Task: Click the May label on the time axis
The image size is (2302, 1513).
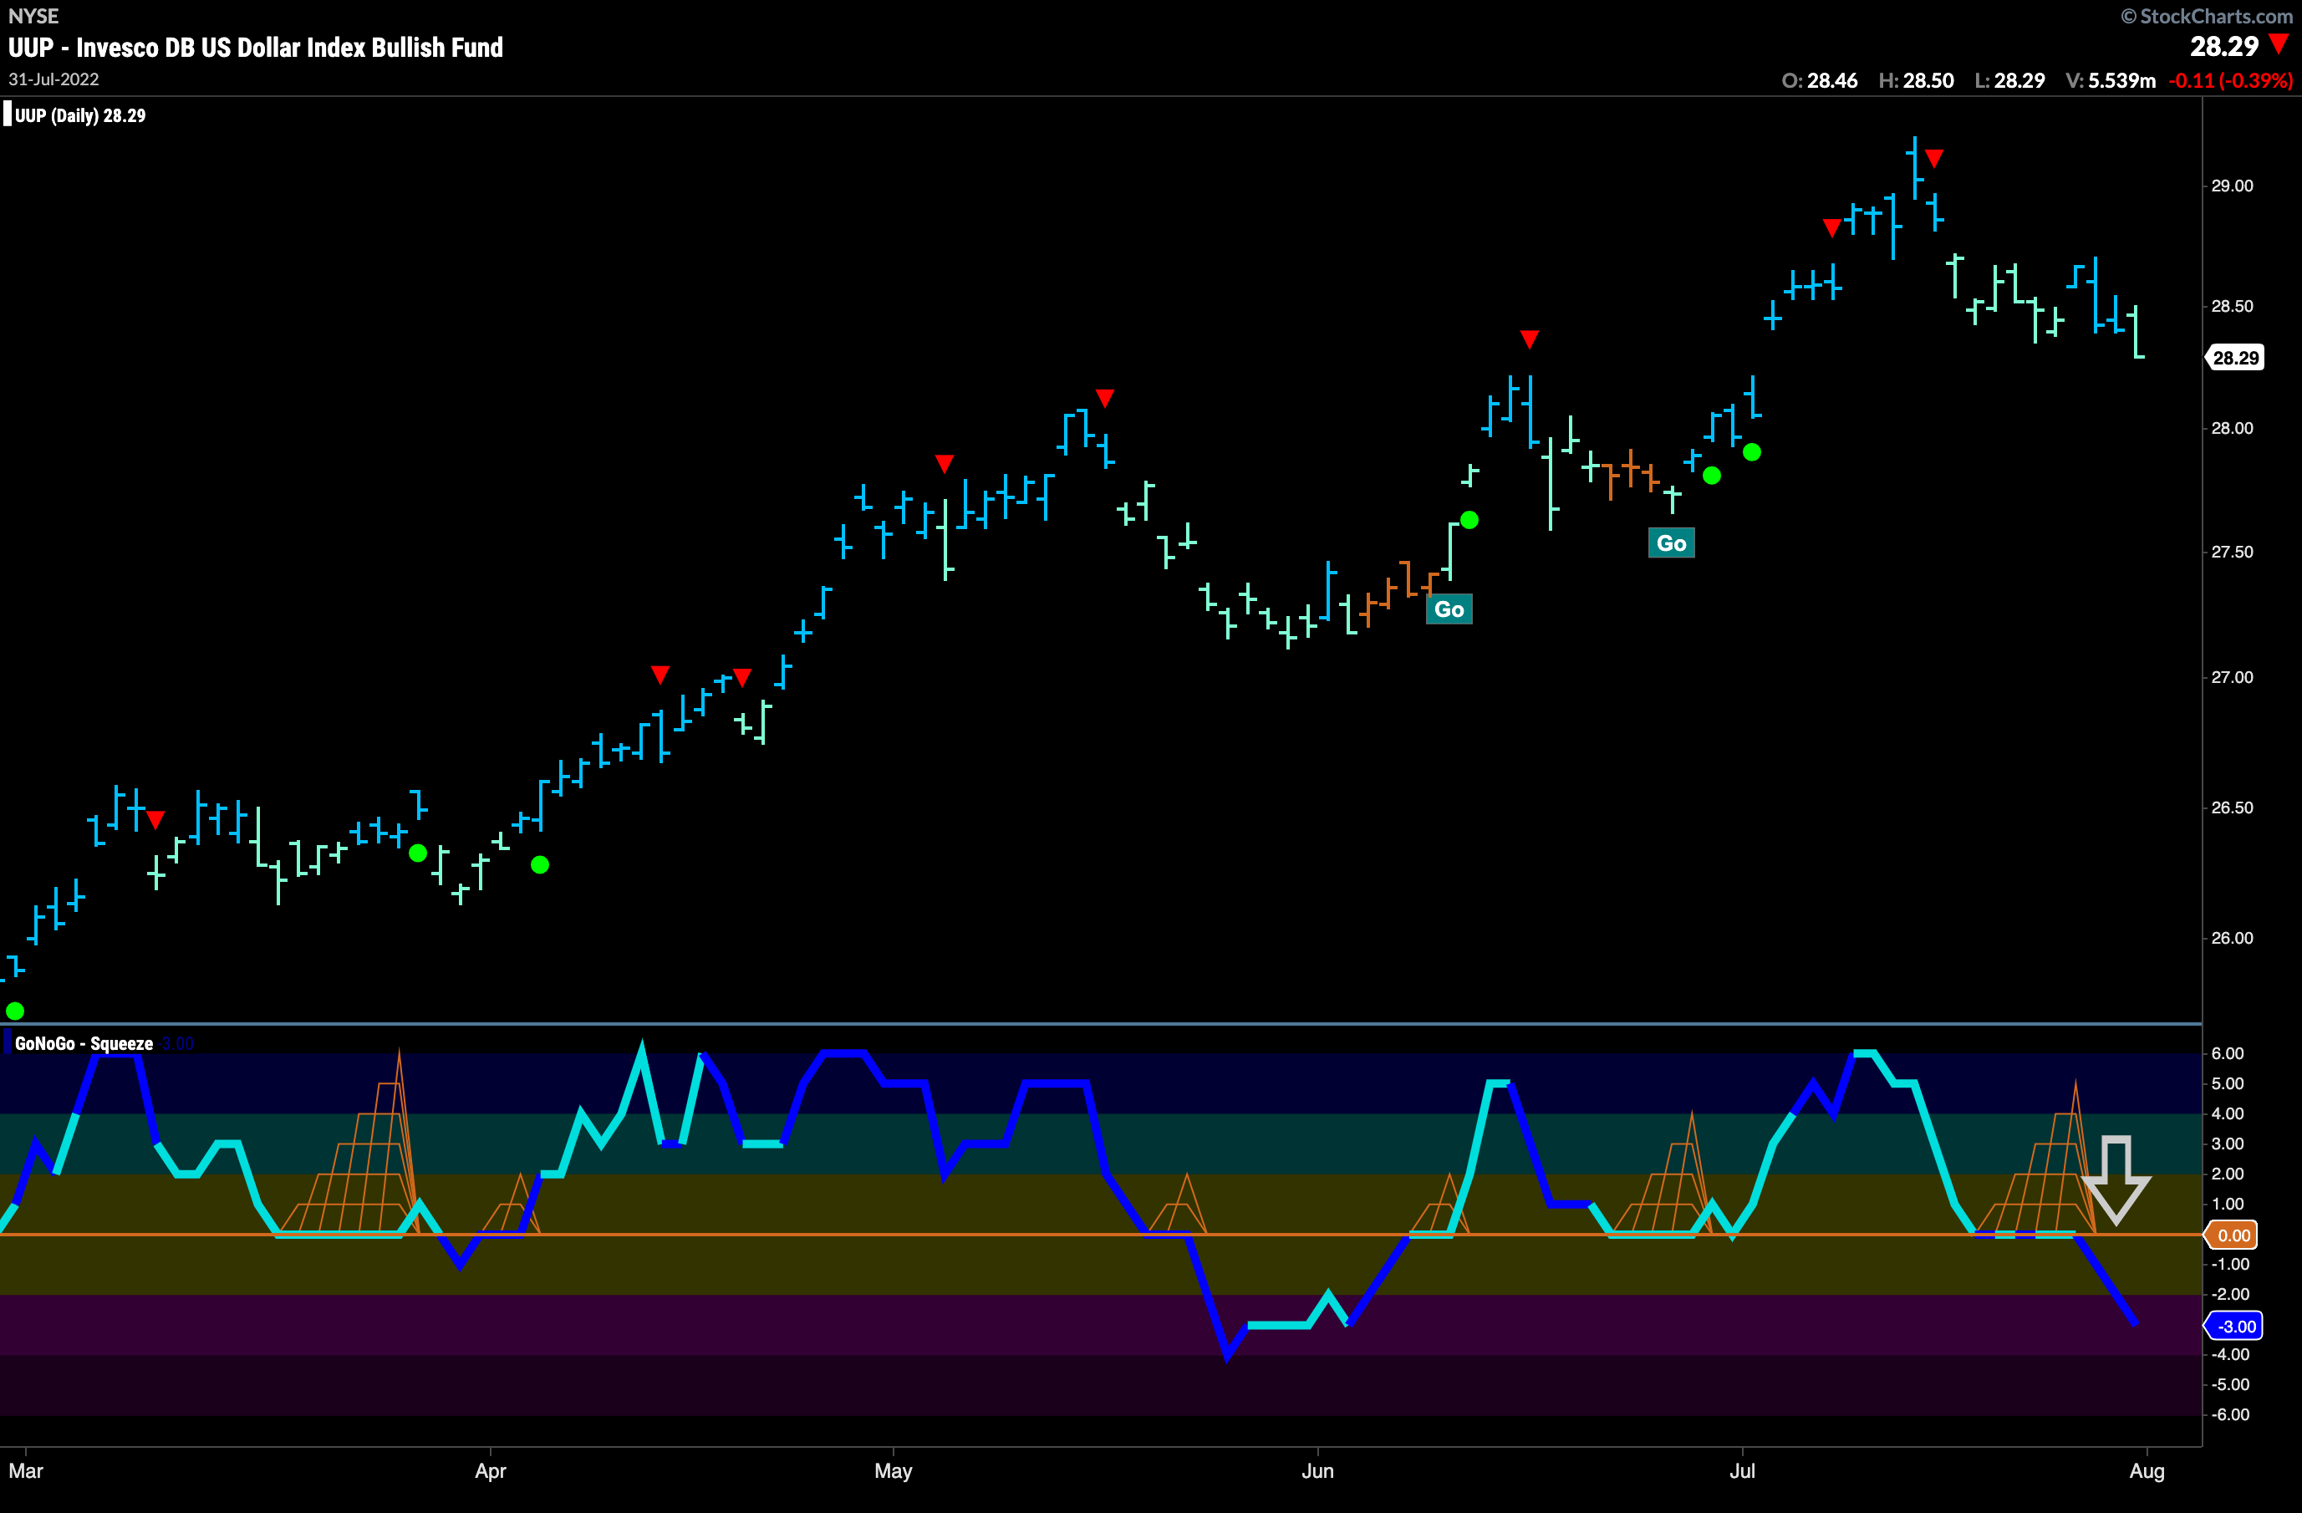Action: click(x=893, y=1471)
